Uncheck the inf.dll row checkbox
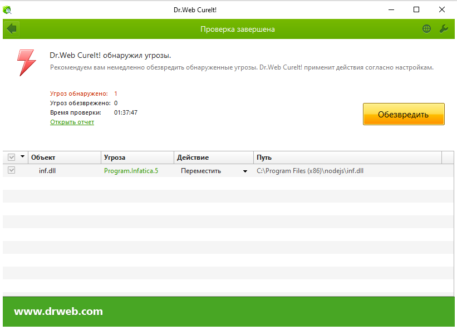 pos(11,170)
